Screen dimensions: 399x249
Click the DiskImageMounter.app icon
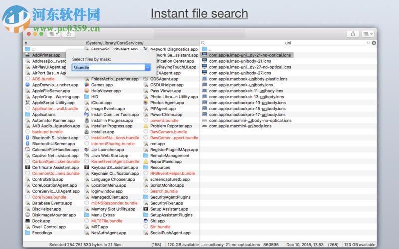coord(28,215)
